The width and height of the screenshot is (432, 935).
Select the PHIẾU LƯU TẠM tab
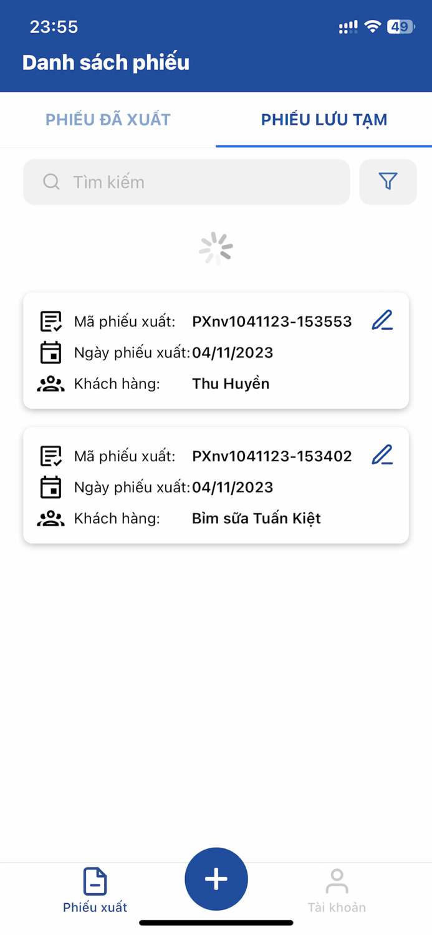click(324, 120)
